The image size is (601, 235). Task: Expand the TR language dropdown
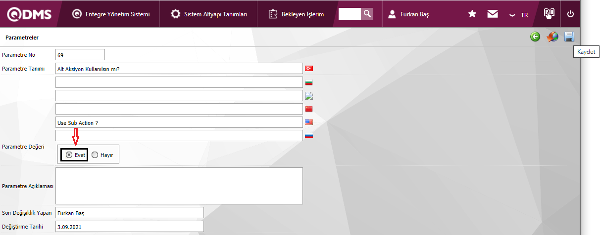(519, 15)
